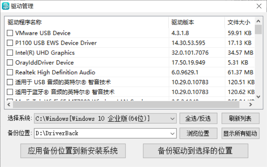Click the 驱动管理 app icon in title bar
This screenshot has height=167, width=267.
(5, 6)
